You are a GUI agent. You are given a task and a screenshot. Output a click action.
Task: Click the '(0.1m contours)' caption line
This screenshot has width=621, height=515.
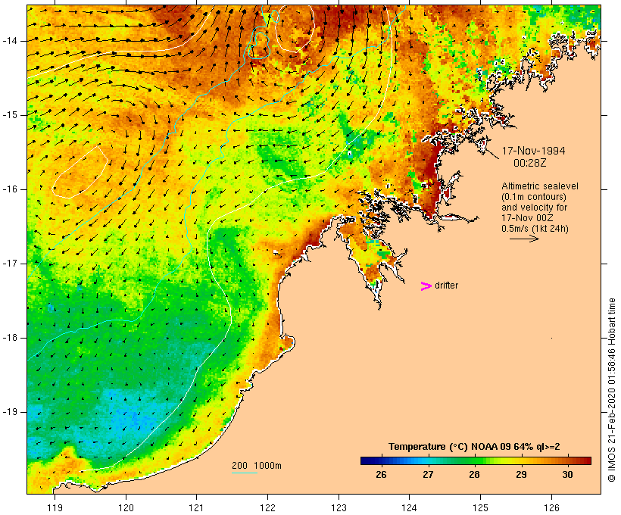[x=534, y=197]
